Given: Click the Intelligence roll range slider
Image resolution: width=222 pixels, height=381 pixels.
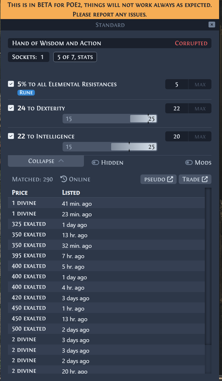Looking at the screenshot, I should pyautogui.click(x=110, y=147).
